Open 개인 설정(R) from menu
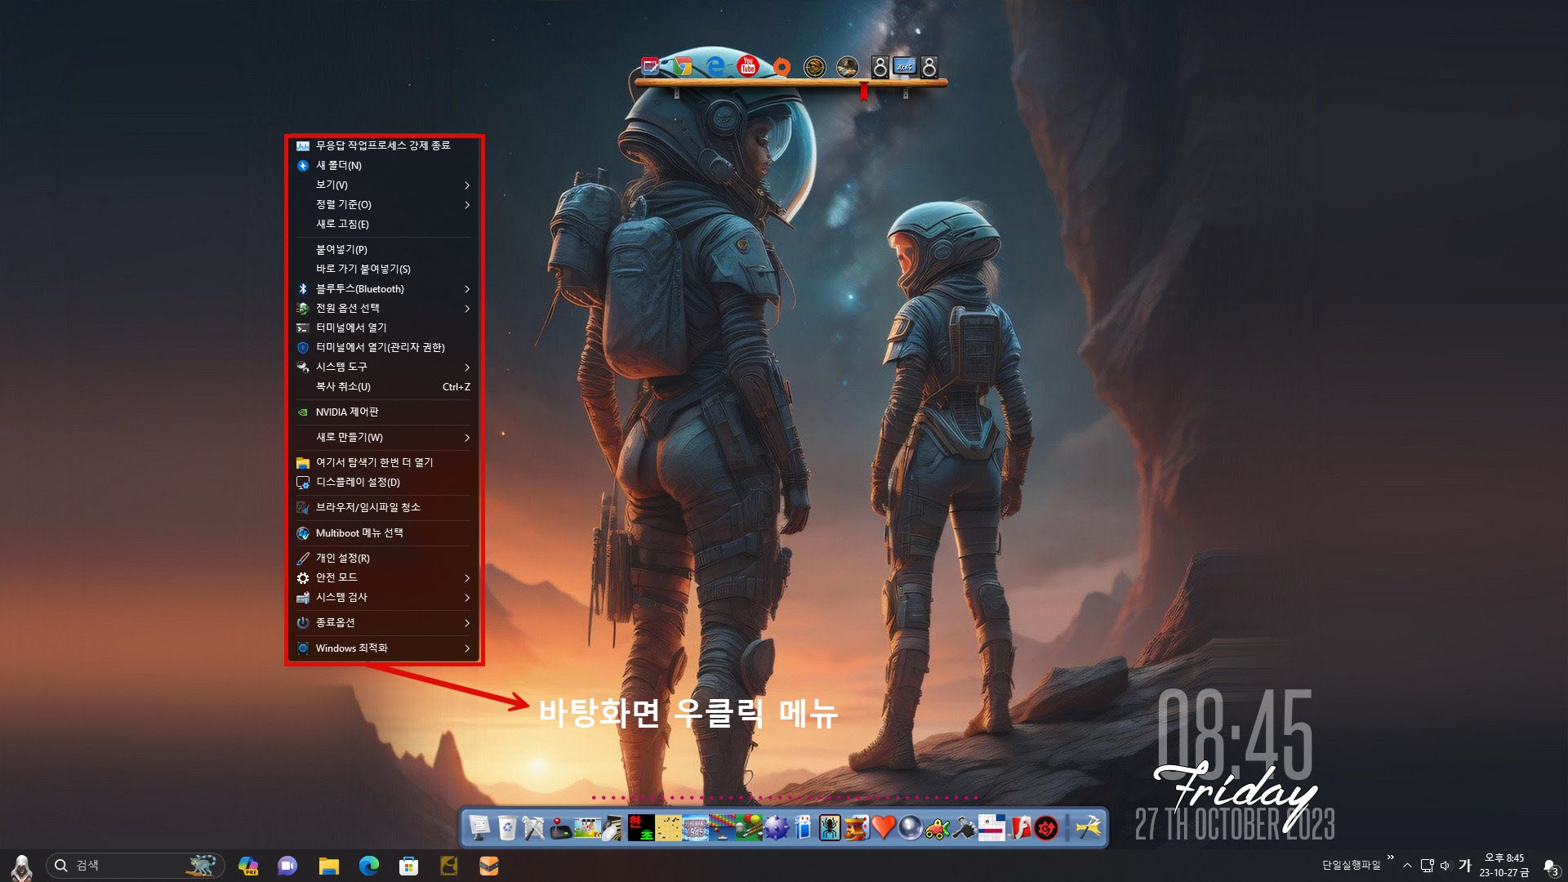This screenshot has height=882, width=1568. [383, 558]
